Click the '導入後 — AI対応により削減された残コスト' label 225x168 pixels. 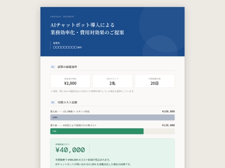click(73, 125)
